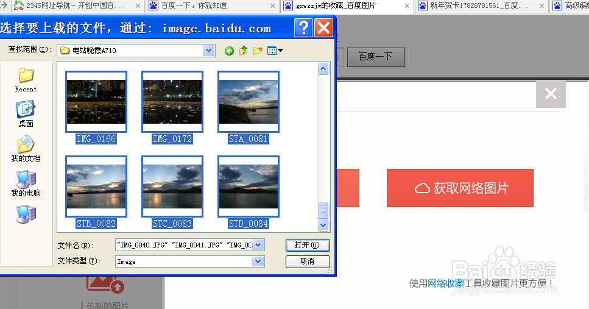Click the file list scroll up arrow
This screenshot has width=589, height=309.
pos(323,69)
